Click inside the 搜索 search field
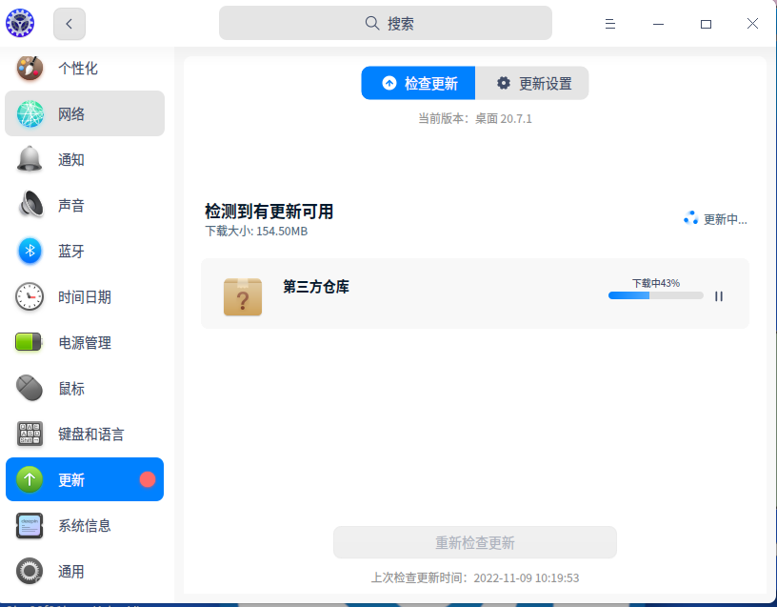 (387, 22)
